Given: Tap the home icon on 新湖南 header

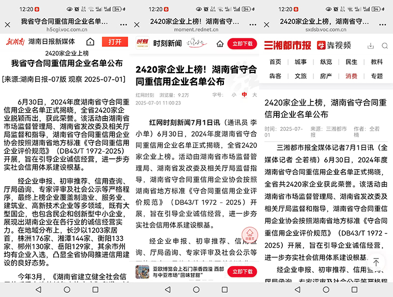Looking at the screenshot, I should pos(90,42).
